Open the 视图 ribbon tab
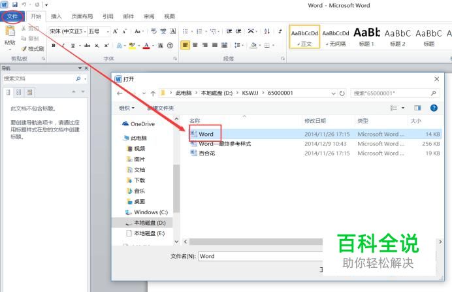 tap(170, 16)
